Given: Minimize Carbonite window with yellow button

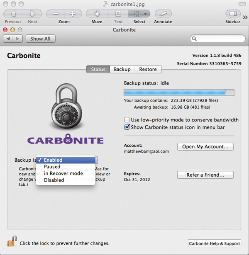Looking at the screenshot, I should [x=13, y=30].
